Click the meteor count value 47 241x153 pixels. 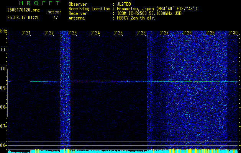(56, 18)
